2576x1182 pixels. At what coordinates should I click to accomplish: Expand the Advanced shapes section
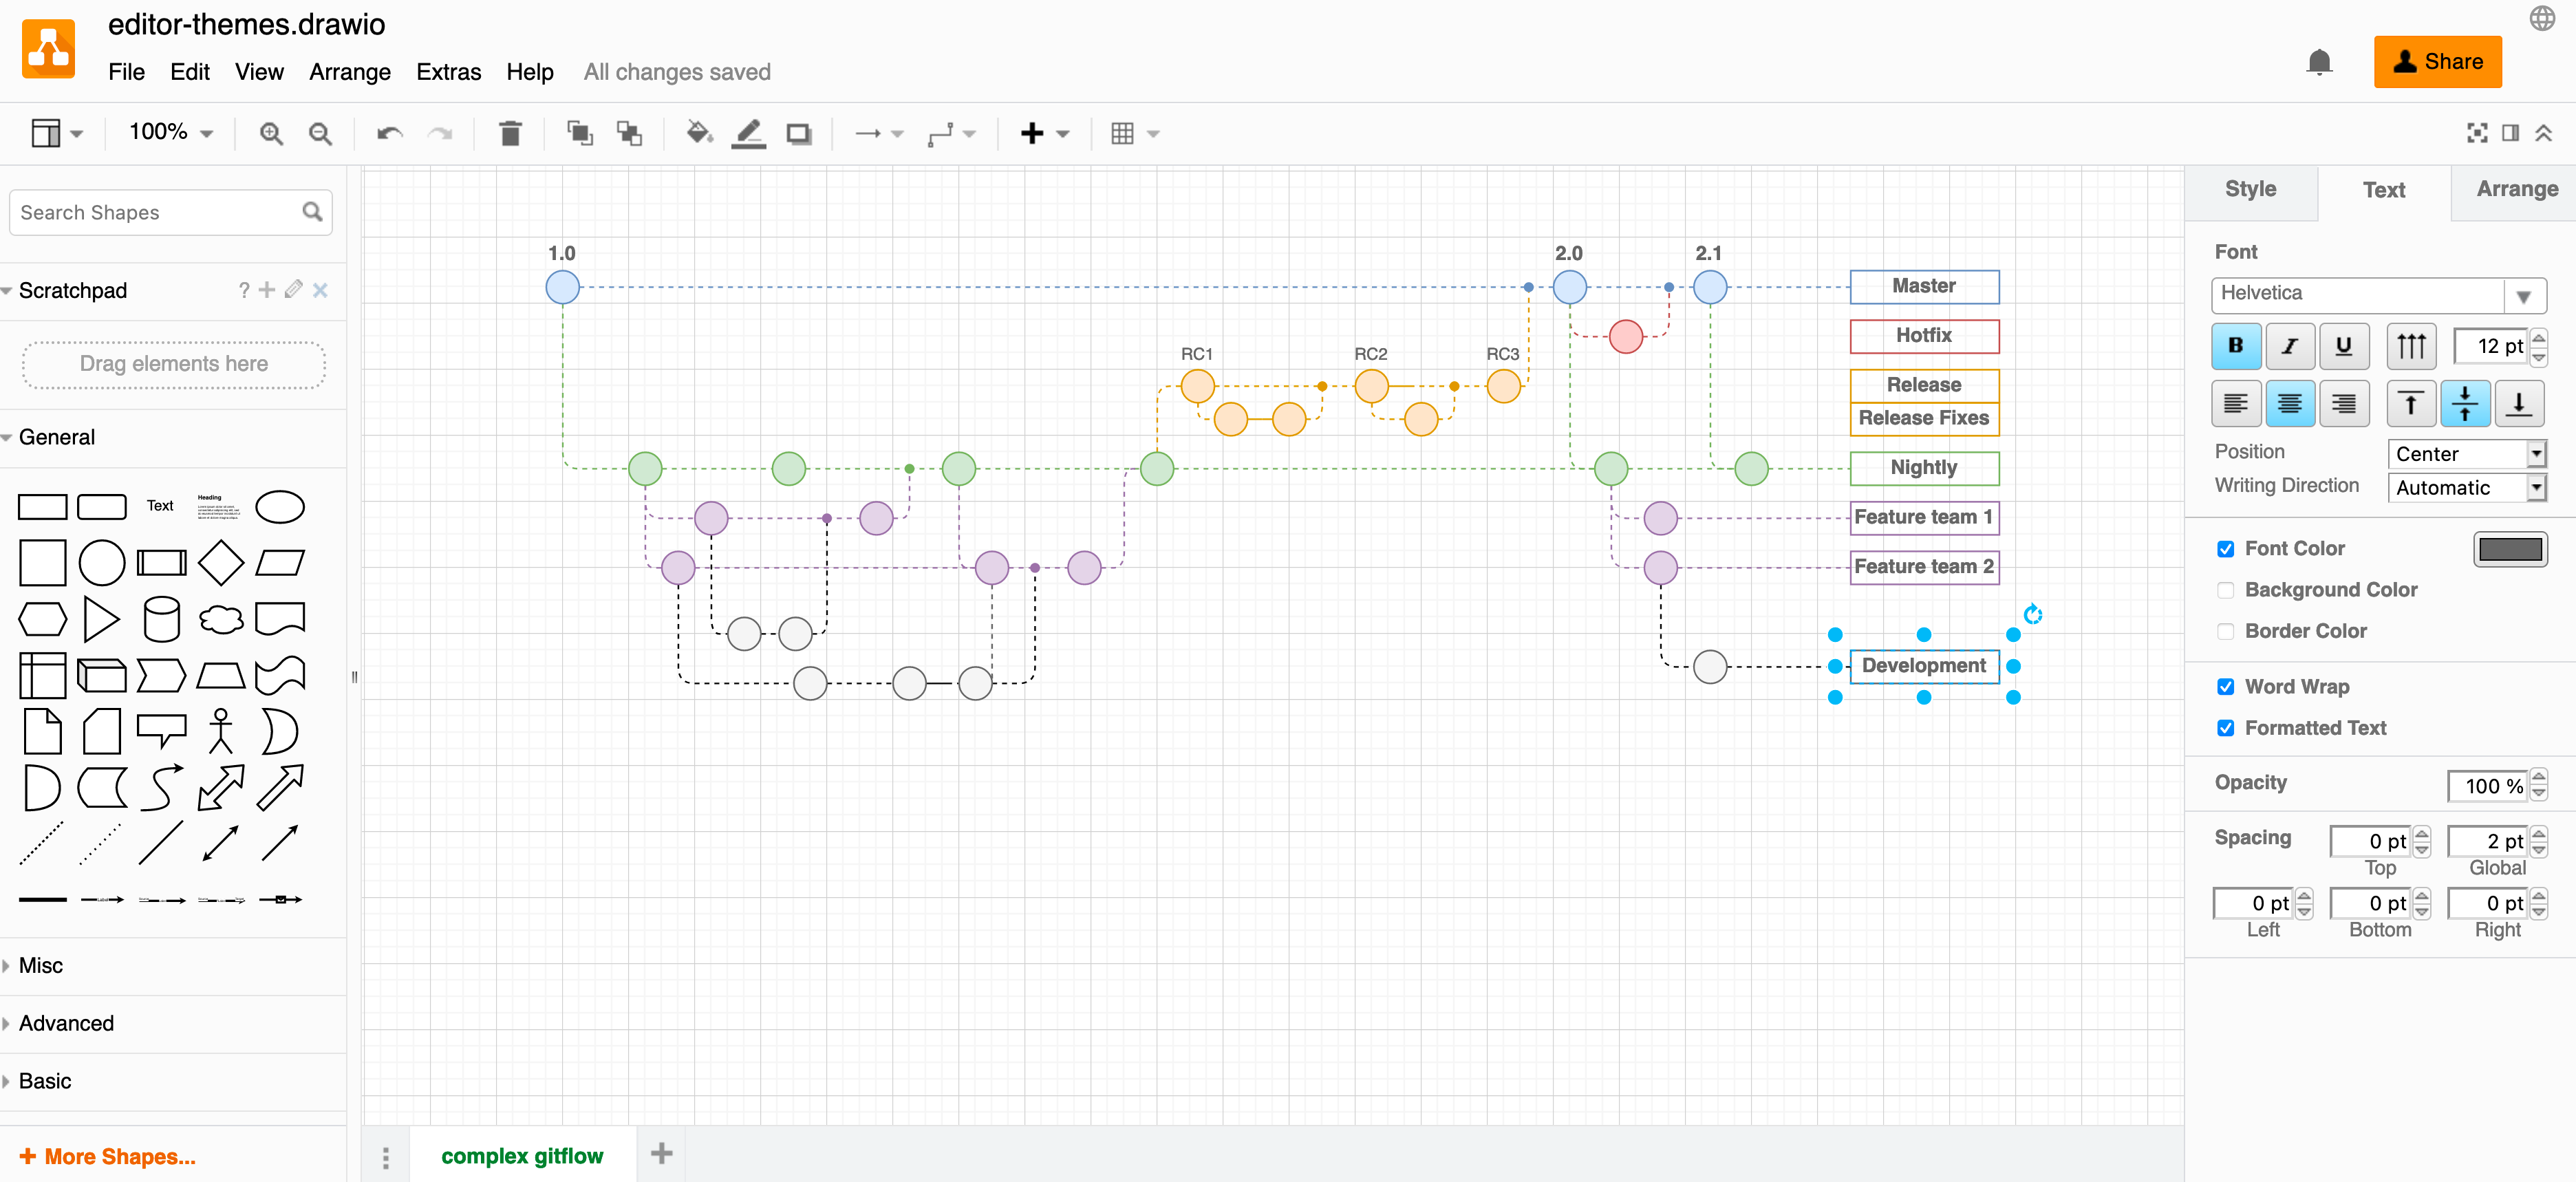tap(66, 1023)
